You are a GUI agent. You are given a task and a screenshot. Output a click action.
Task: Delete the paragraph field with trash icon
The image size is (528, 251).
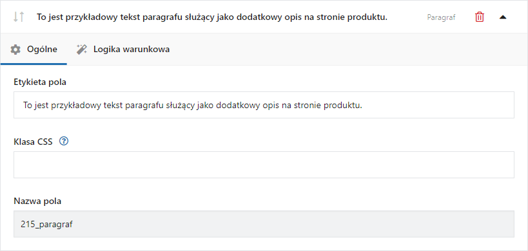point(480,17)
